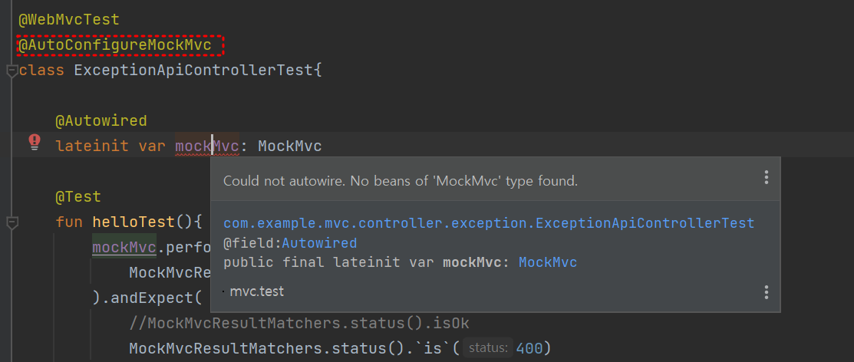Open the error message more-options menu
Screen dimensions: 854x362
tap(766, 178)
